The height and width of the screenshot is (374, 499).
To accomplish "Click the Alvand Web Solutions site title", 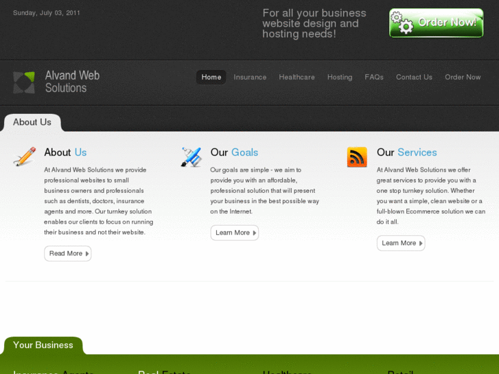I will click(72, 82).
